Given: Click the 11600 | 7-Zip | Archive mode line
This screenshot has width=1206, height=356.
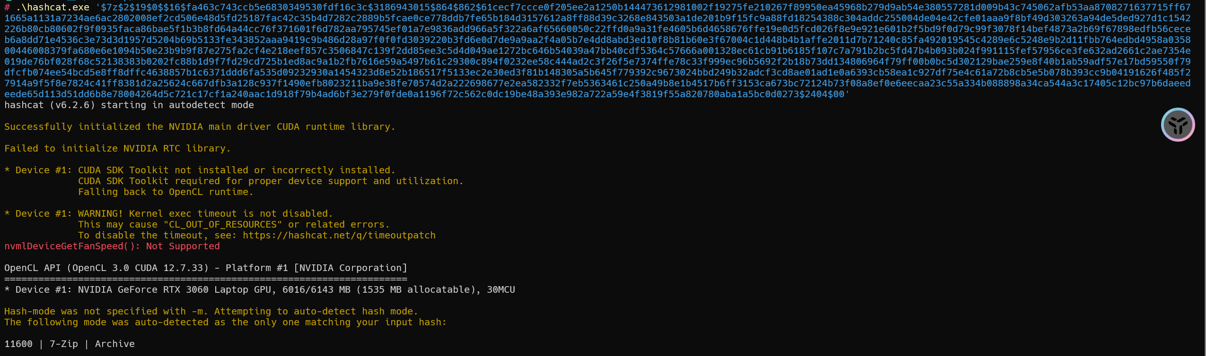Looking at the screenshot, I should click(x=70, y=344).
